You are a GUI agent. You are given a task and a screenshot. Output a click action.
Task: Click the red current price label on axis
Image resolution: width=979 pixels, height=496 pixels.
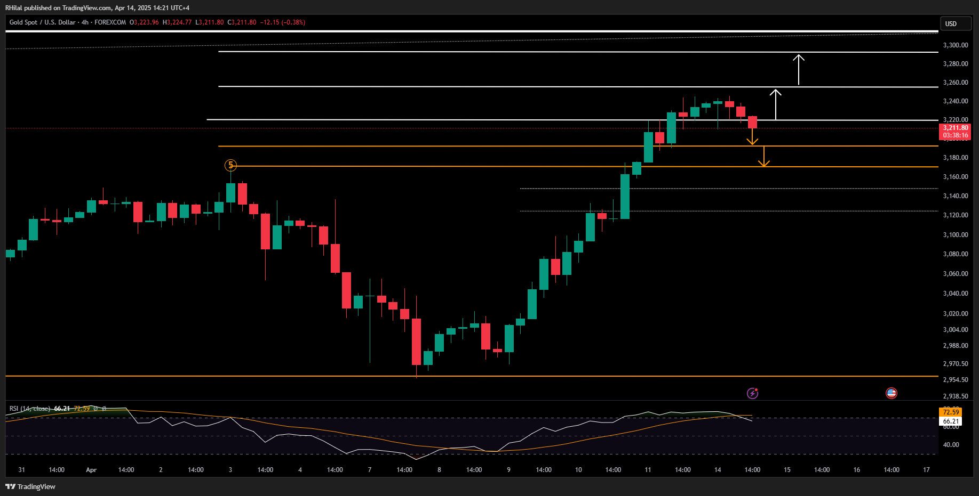[955, 128]
